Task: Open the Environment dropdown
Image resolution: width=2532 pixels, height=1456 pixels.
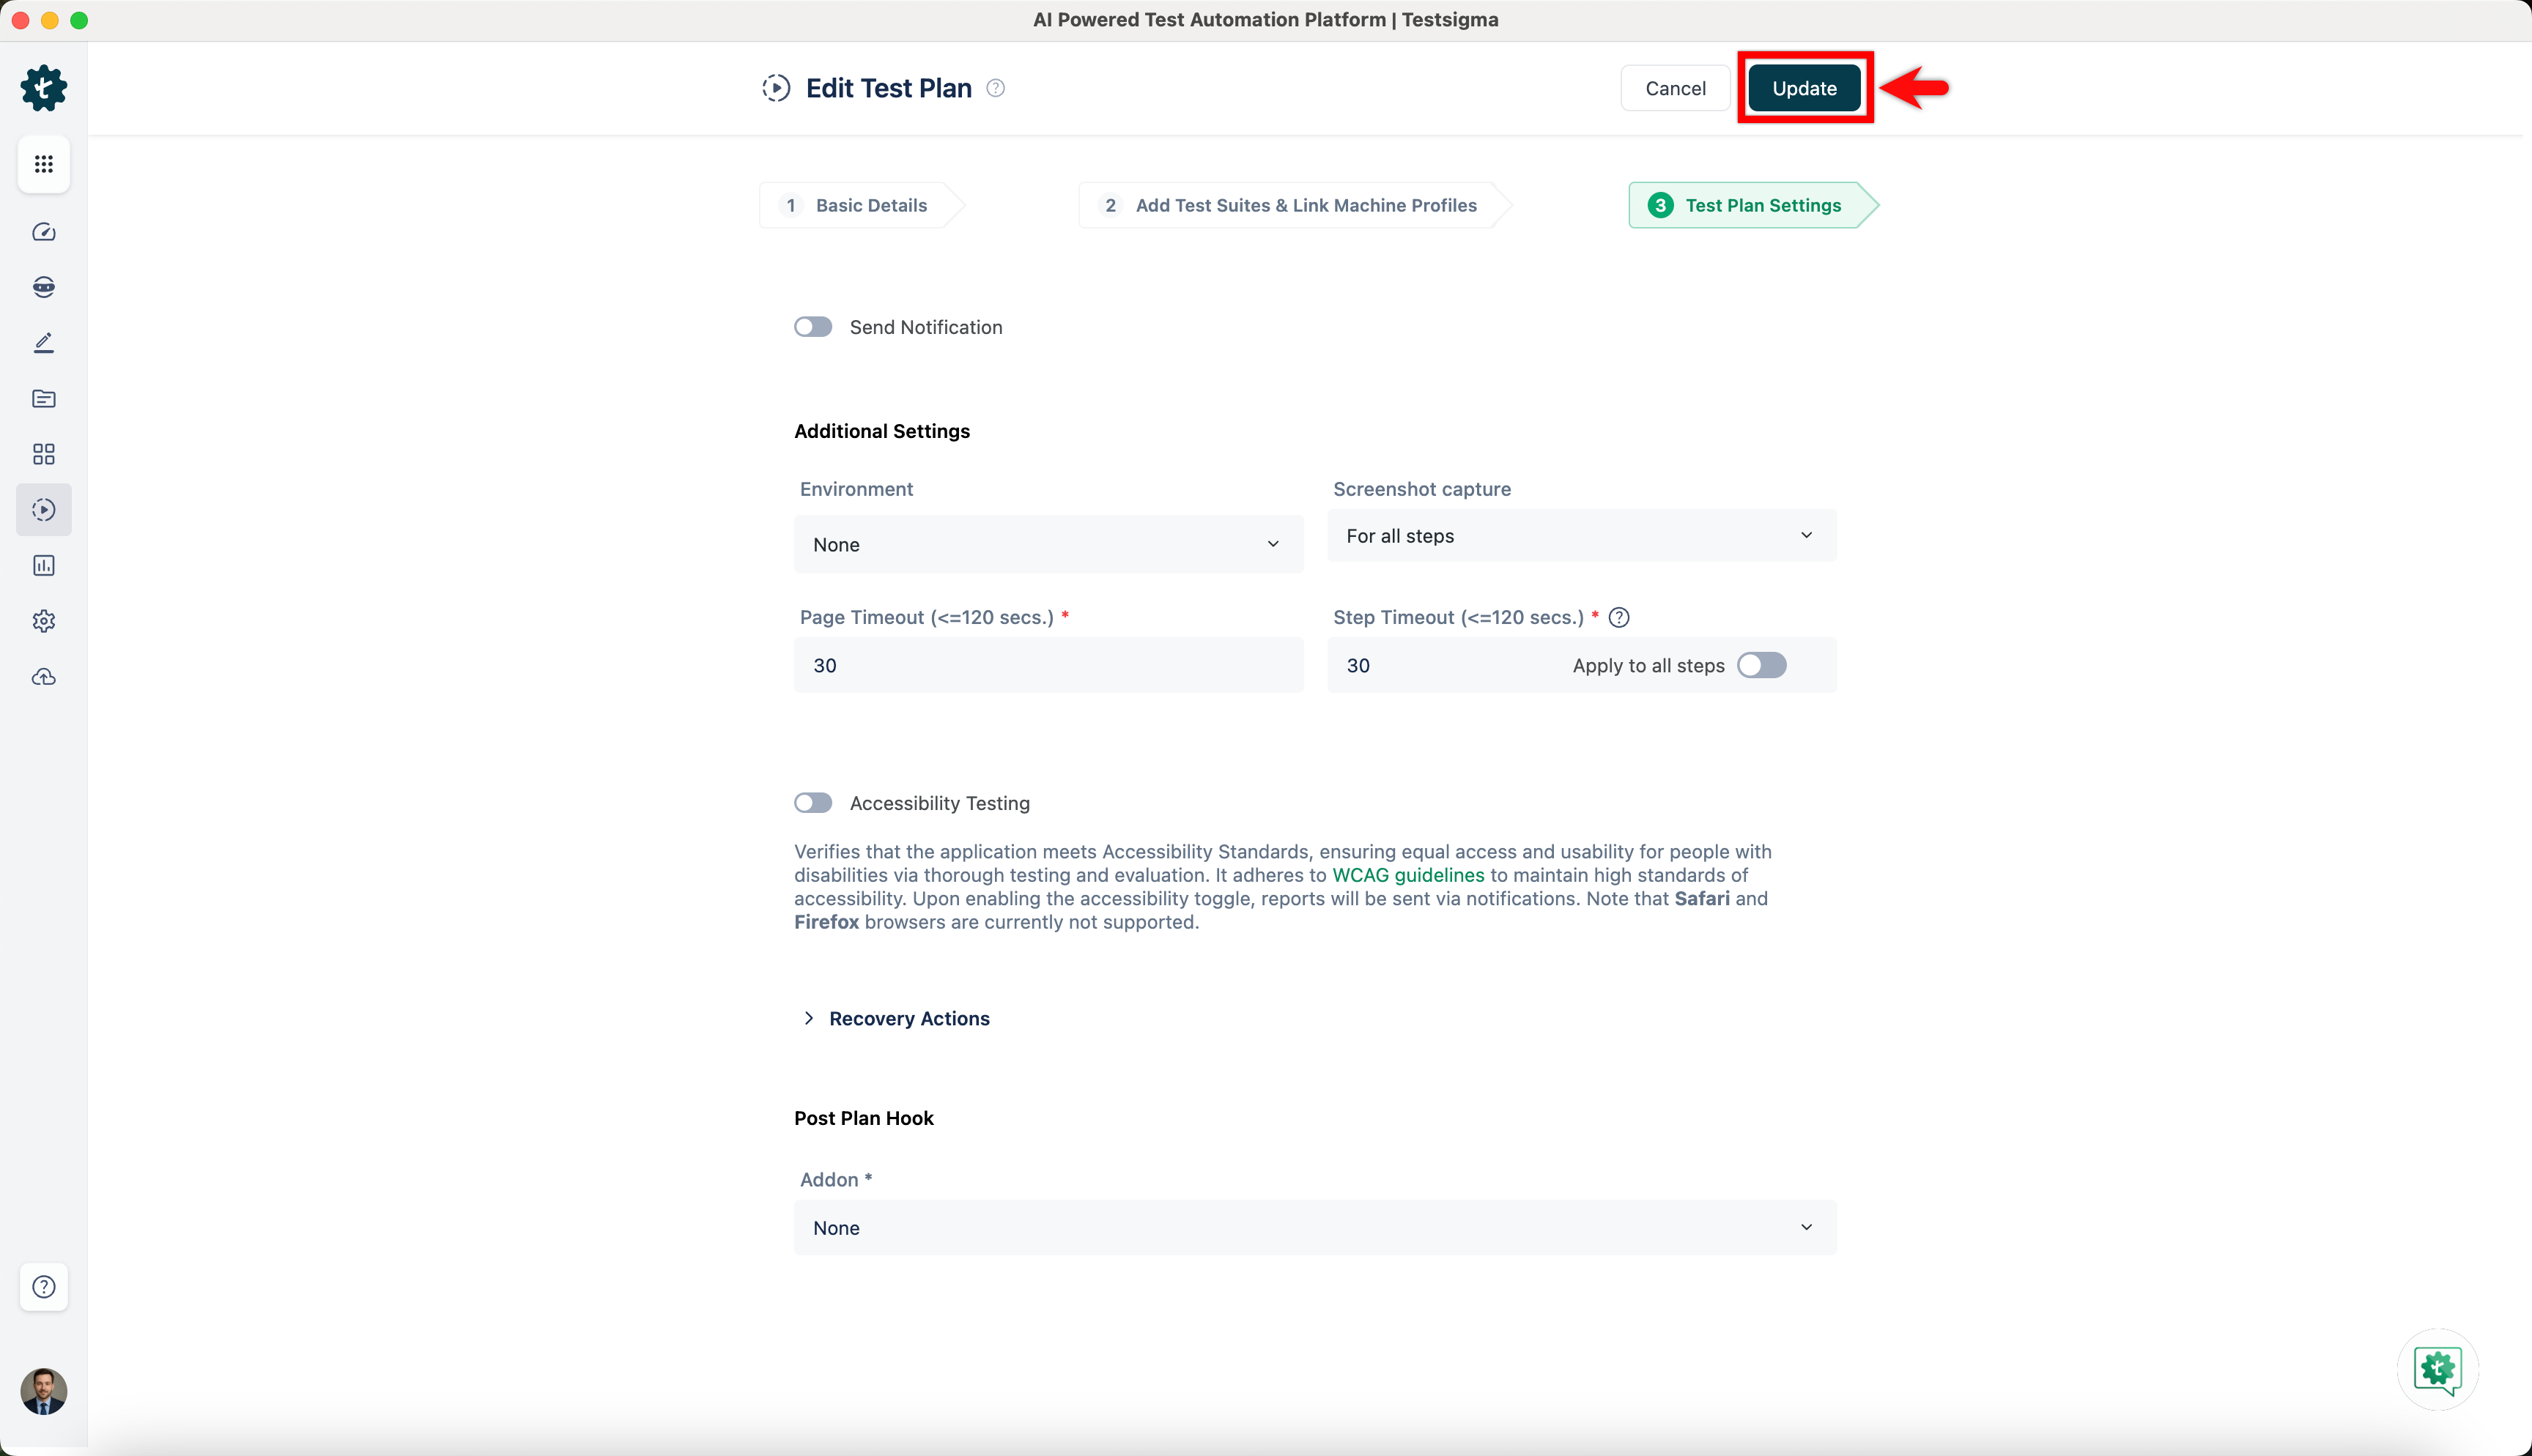Action: pos(1048,544)
